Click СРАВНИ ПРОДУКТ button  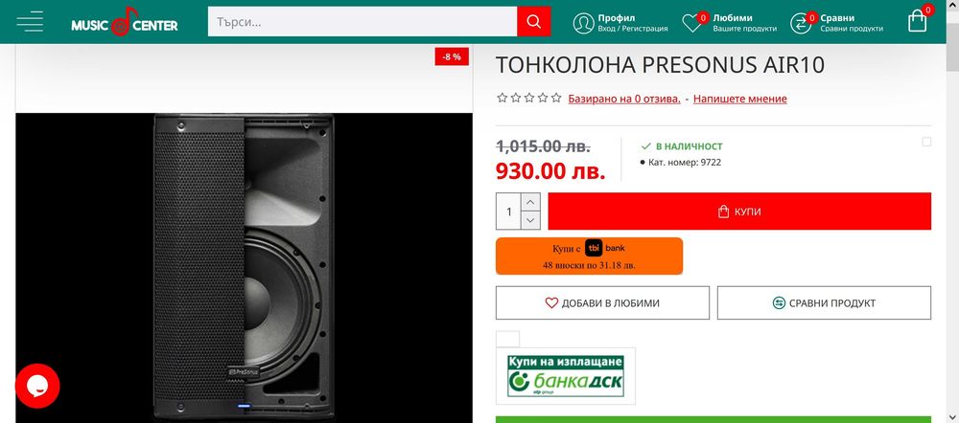(824, 302)
